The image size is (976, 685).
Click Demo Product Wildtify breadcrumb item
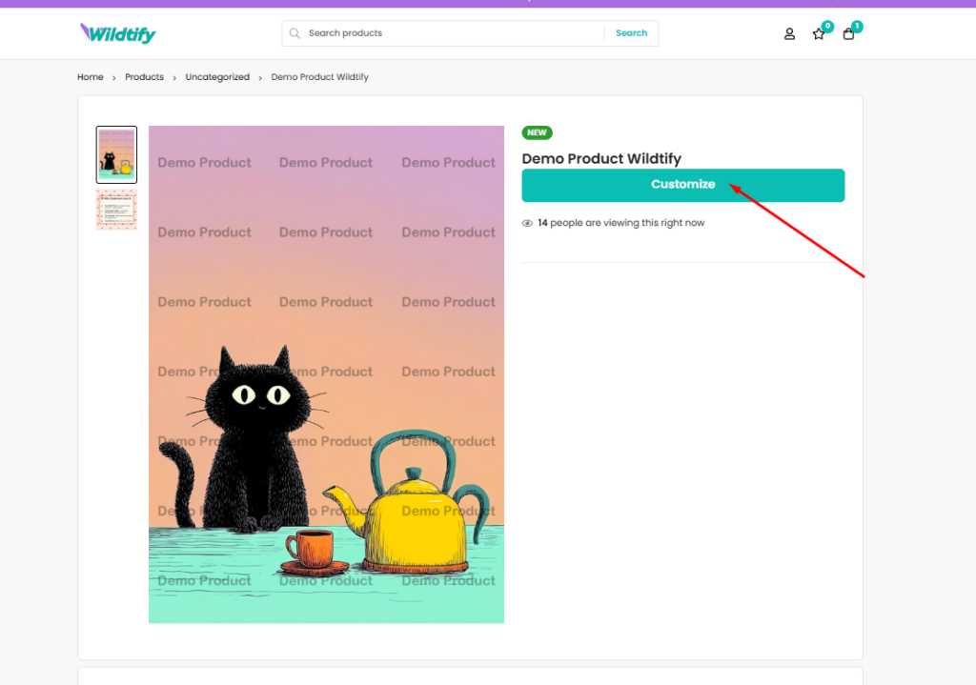click(319, 77)
